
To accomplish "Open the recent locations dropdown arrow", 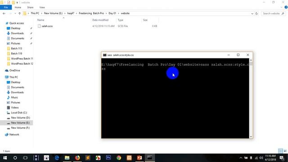I will [15, 13].
